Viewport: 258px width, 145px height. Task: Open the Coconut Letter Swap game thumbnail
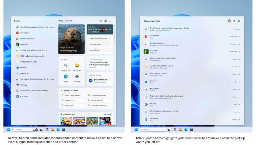(x=79, y=121)
